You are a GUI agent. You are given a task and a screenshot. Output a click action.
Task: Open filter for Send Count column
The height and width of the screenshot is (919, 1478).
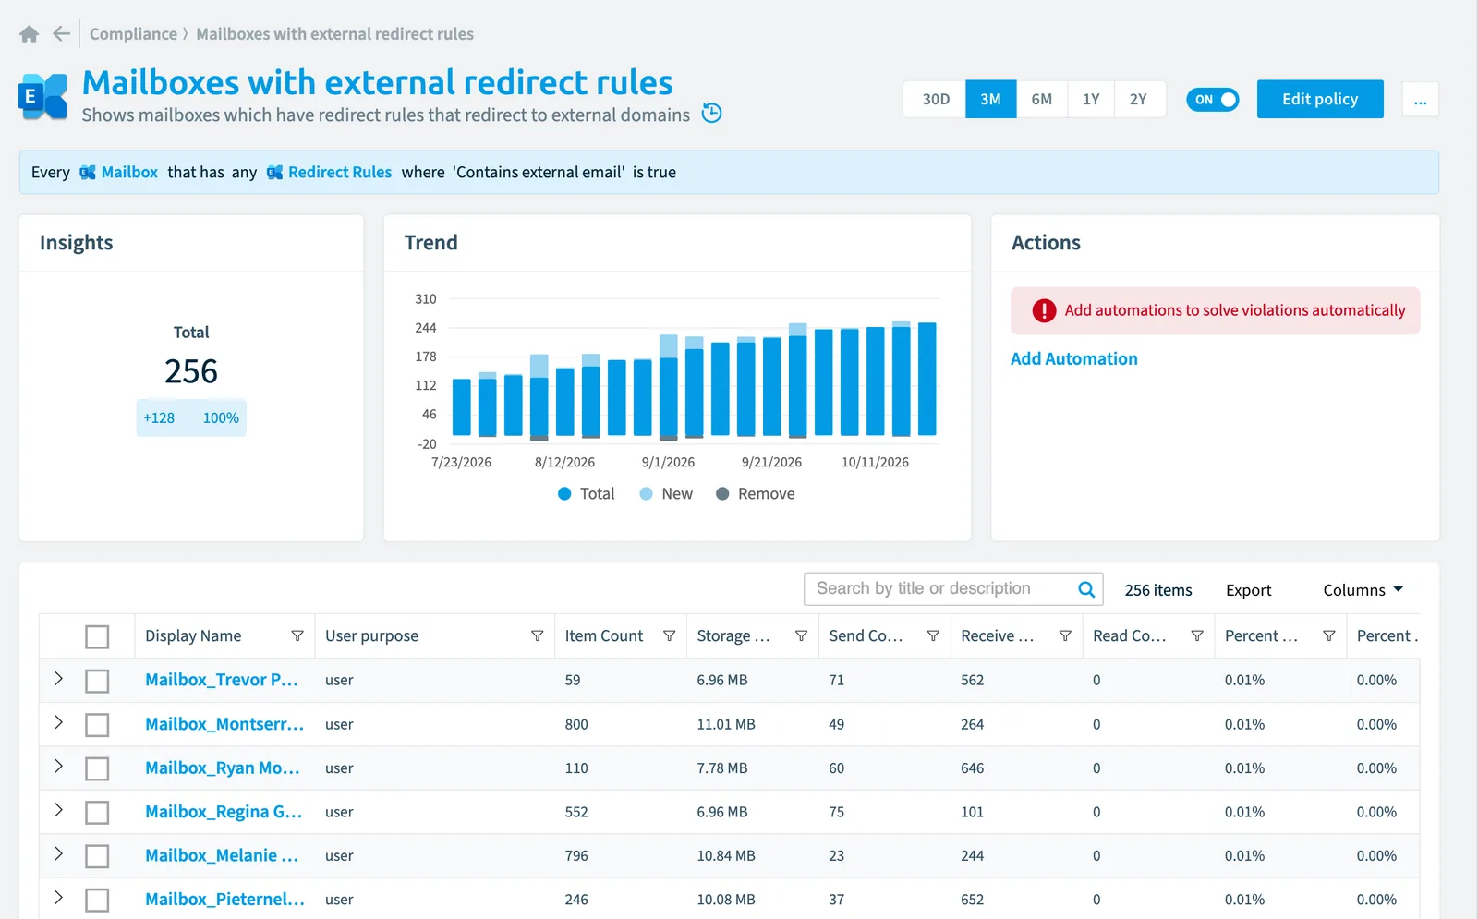(933, 635)
